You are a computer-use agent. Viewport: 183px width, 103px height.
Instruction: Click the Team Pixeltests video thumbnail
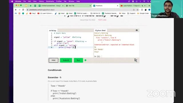pos(167,9)
